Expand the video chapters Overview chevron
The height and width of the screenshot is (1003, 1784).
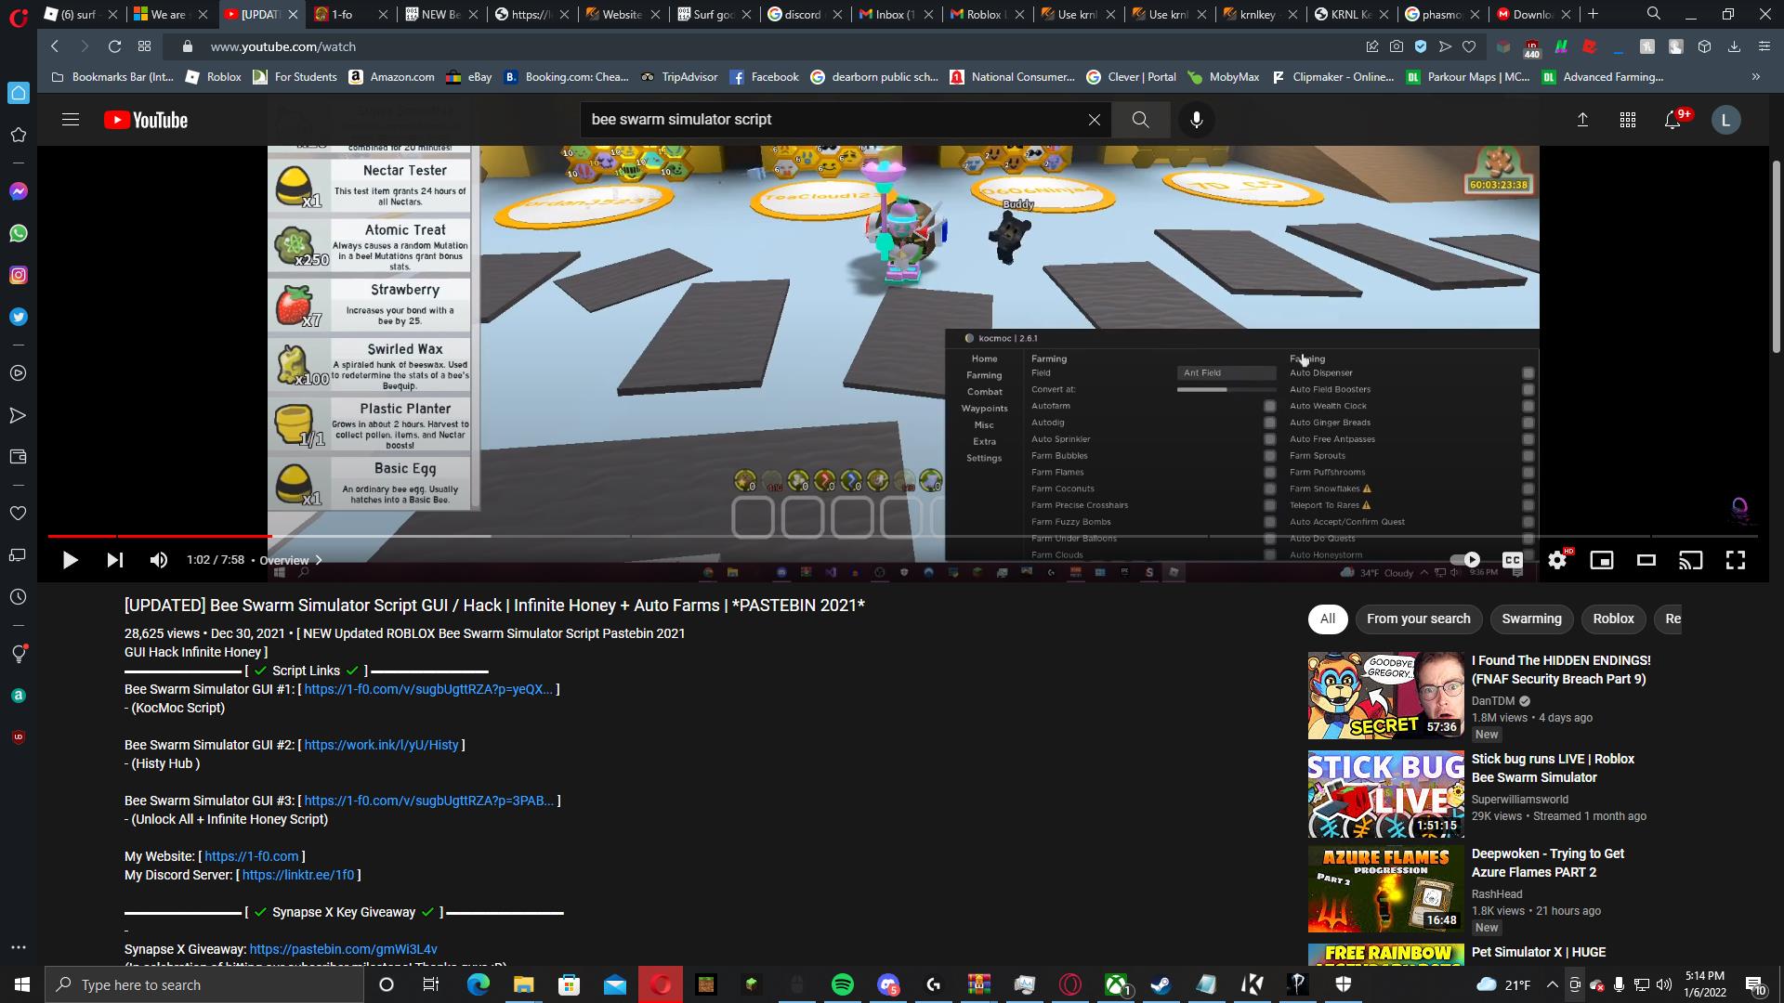tap(319, 560)
